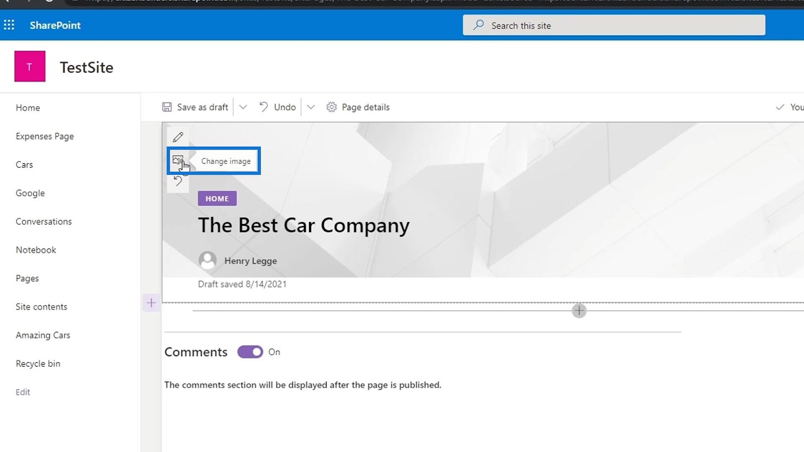The height and width of the screenshot is (452, 804).
Task: Open Recycle bin from the left navigation
Action: [38, 364]
